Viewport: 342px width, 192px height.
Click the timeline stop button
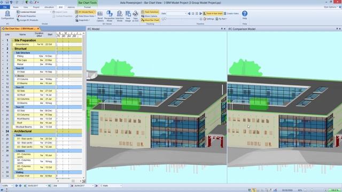(193, 13)
